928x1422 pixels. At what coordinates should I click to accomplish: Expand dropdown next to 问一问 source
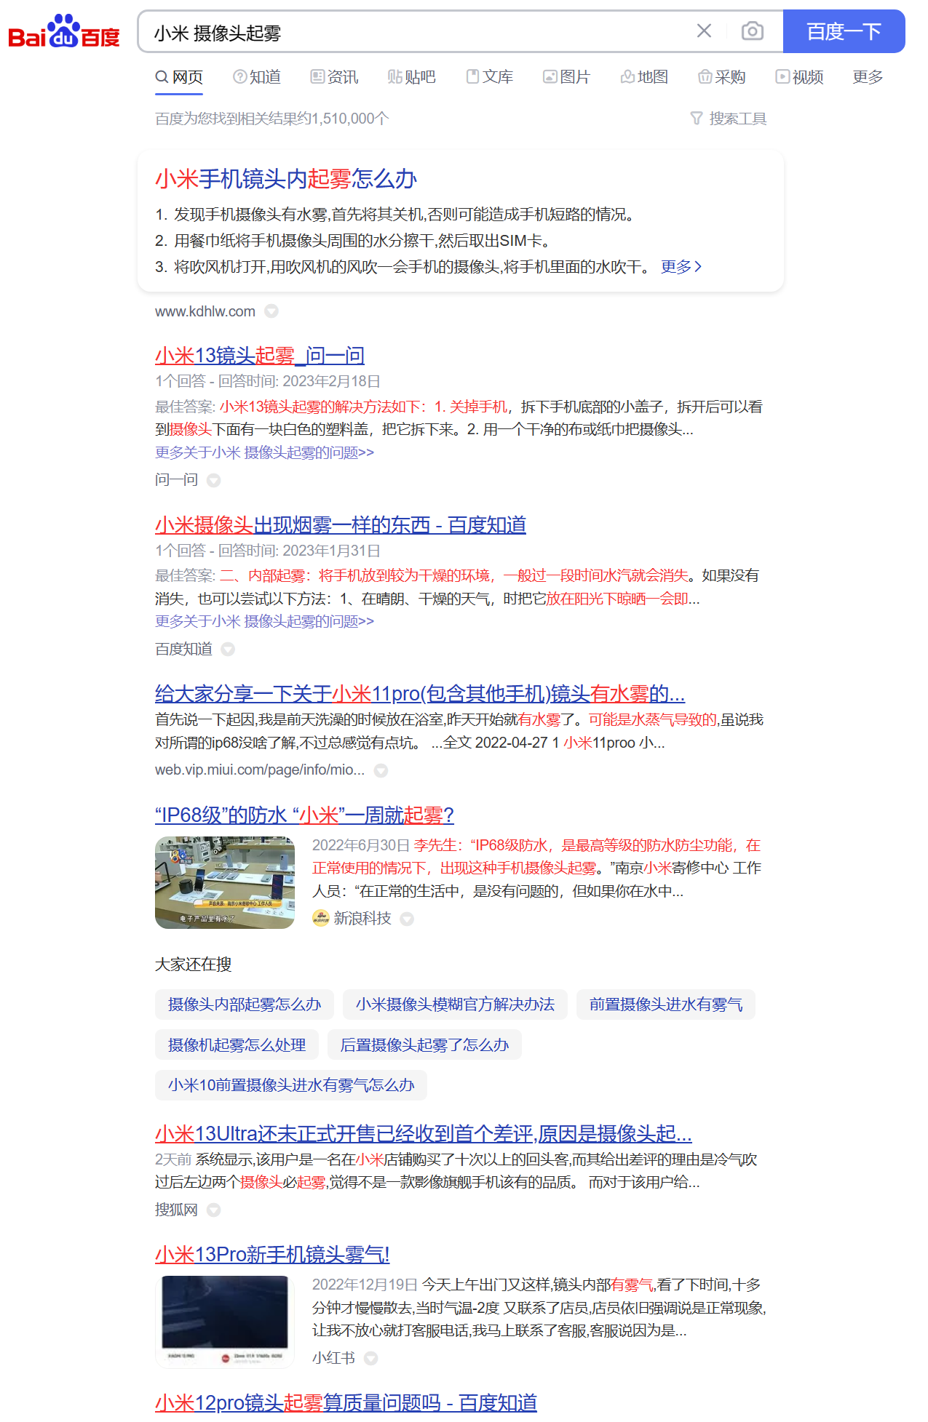tap(213, 480)
